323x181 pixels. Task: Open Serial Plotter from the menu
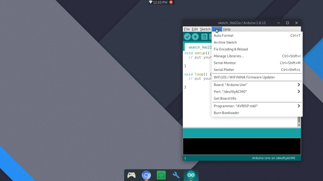point(257,70)
